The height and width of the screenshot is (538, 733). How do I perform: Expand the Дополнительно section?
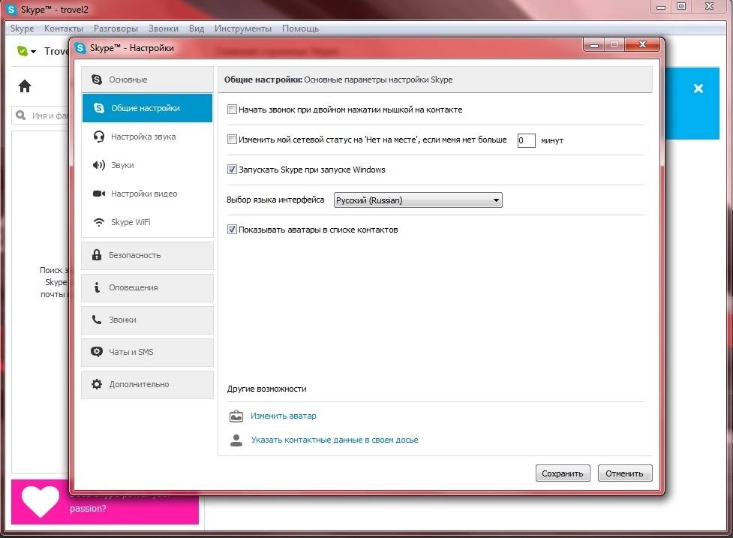tap(147, 384)
